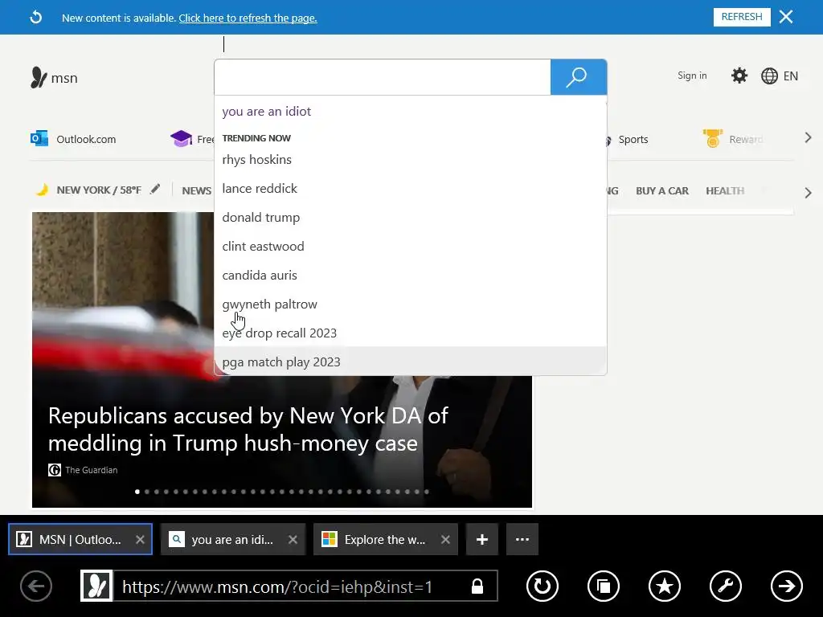Click the lock security icon in address bar
This screenshot has width=823, height=617.
click(477, 586)
